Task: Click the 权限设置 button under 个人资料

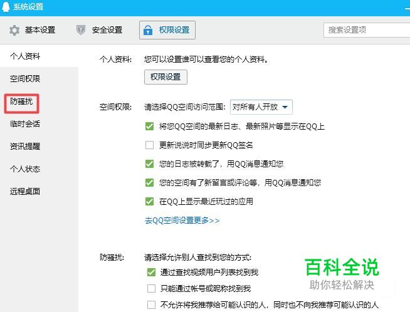Action: point(166,77)
